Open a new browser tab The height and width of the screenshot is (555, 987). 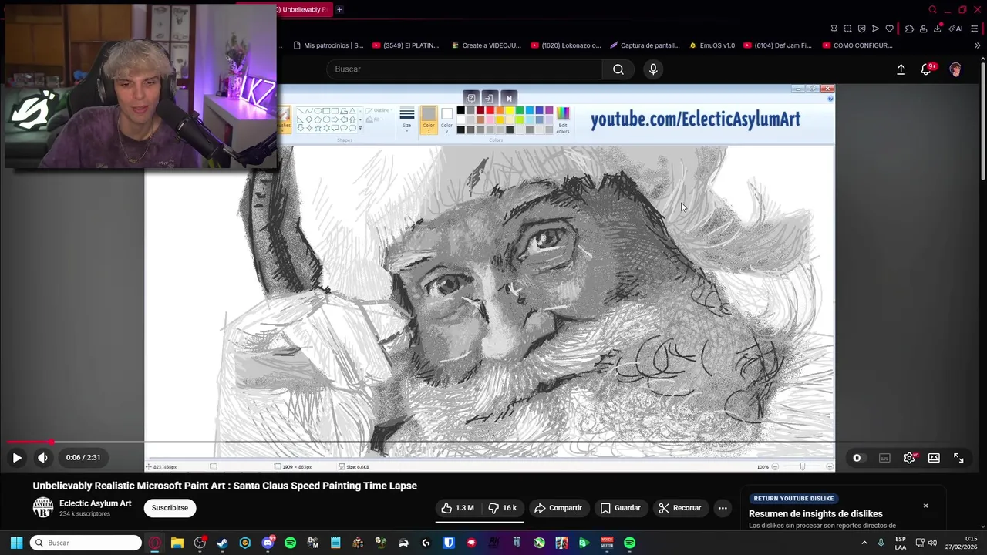pos(339,9)
